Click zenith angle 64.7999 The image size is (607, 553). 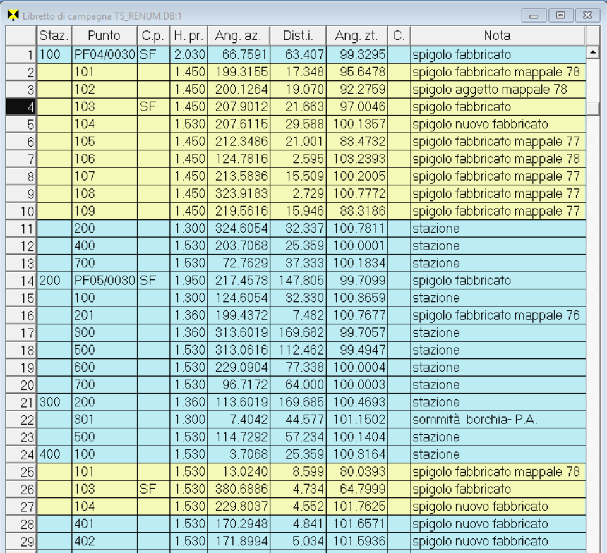(356, 489)
